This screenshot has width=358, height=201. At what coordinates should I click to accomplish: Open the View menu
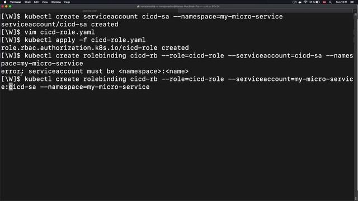[x=45, y=2]
